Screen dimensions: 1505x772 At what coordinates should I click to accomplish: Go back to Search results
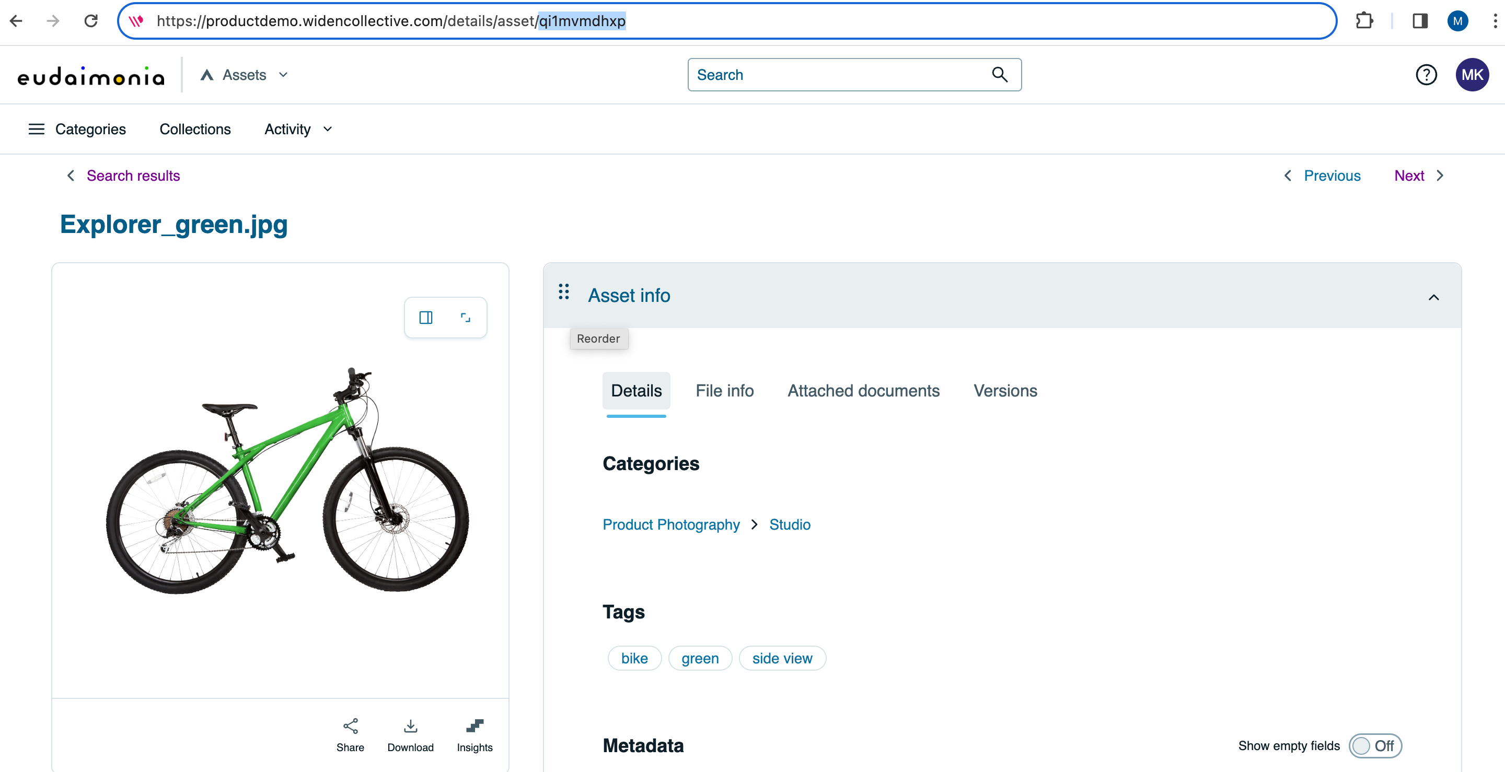coord(133,176)
